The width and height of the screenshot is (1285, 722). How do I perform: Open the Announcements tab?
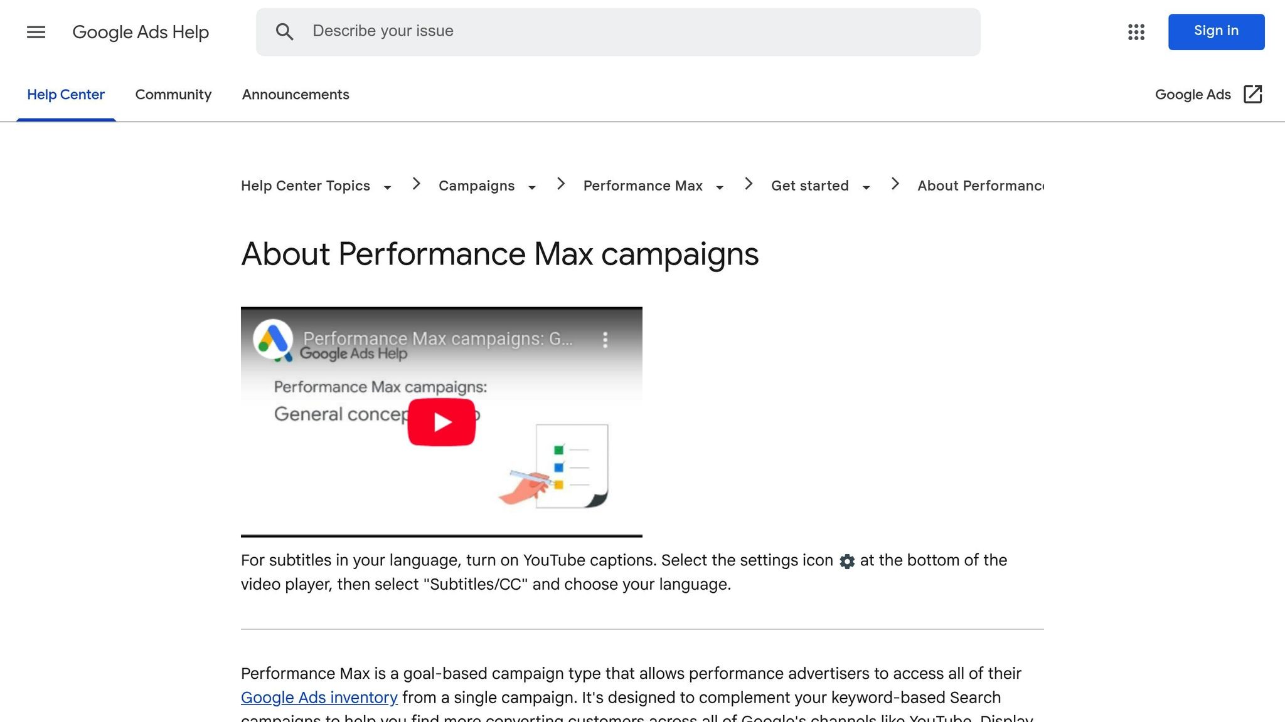pos(296,95)
